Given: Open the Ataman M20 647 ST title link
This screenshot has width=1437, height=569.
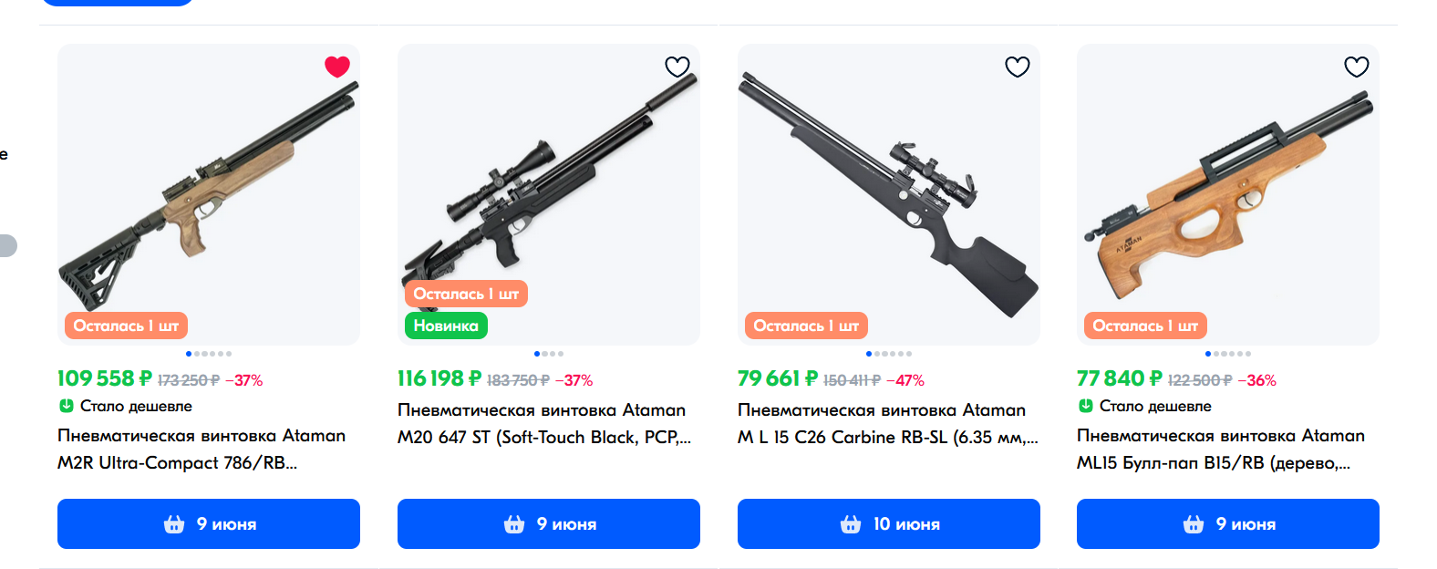Looking at the screenshot, I should click(x=544, y=423).
